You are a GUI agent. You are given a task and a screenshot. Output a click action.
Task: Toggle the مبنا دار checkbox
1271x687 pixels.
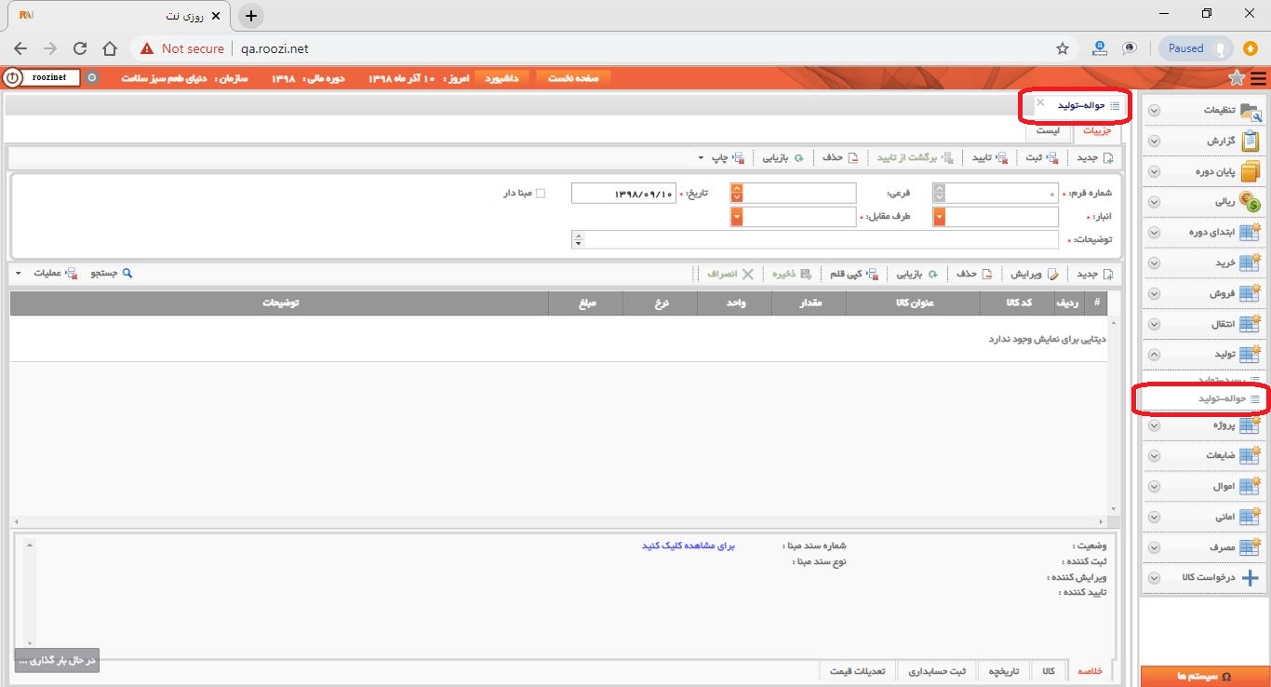541,194
